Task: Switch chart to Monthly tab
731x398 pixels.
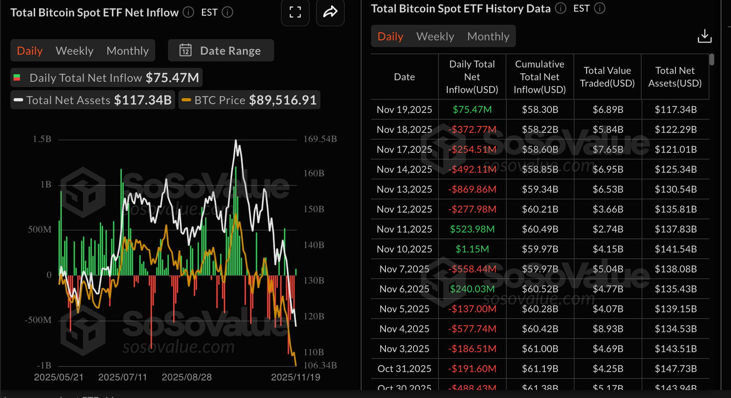Action: [128, 50]
